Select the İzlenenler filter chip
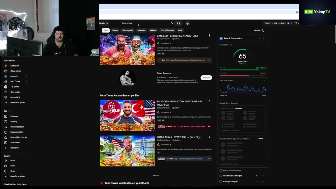 141,30
